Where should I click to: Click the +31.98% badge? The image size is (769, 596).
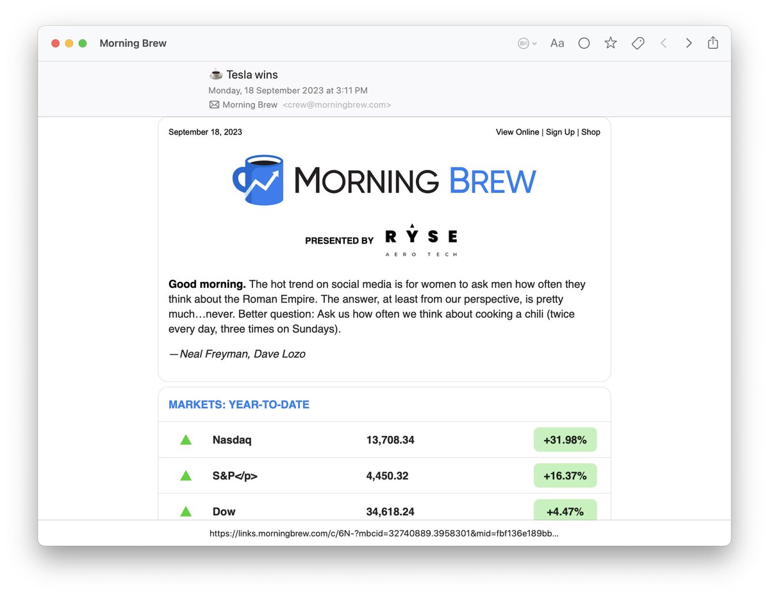coord(565,440)
